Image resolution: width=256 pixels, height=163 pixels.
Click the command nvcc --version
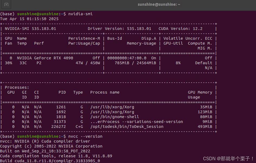pyautogui.click(x=85, y=136)
